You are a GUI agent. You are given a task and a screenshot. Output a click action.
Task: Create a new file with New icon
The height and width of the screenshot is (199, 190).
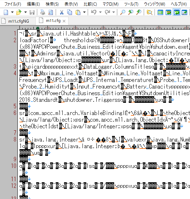point(6,12)
